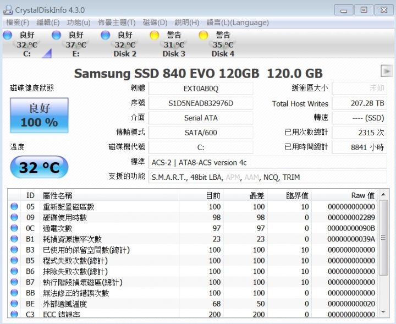Click the SATA/600 transfer mode field
The image size is (396, 324).
(x=201, y=133)
